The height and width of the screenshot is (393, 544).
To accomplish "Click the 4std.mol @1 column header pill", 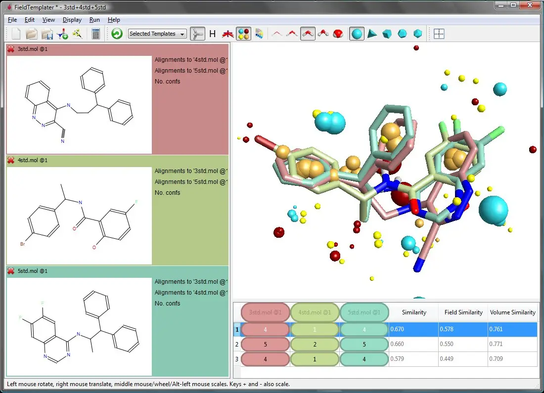I will [x=315, y=312].
